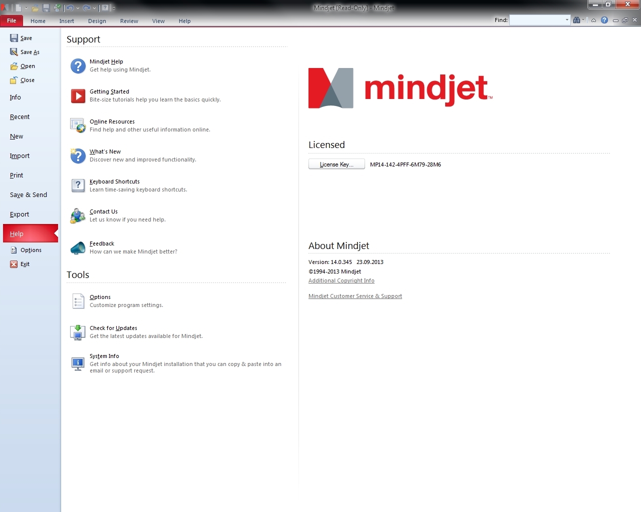
Task: Click the minimize document window icon below Find row
Action: coord(615,20)
